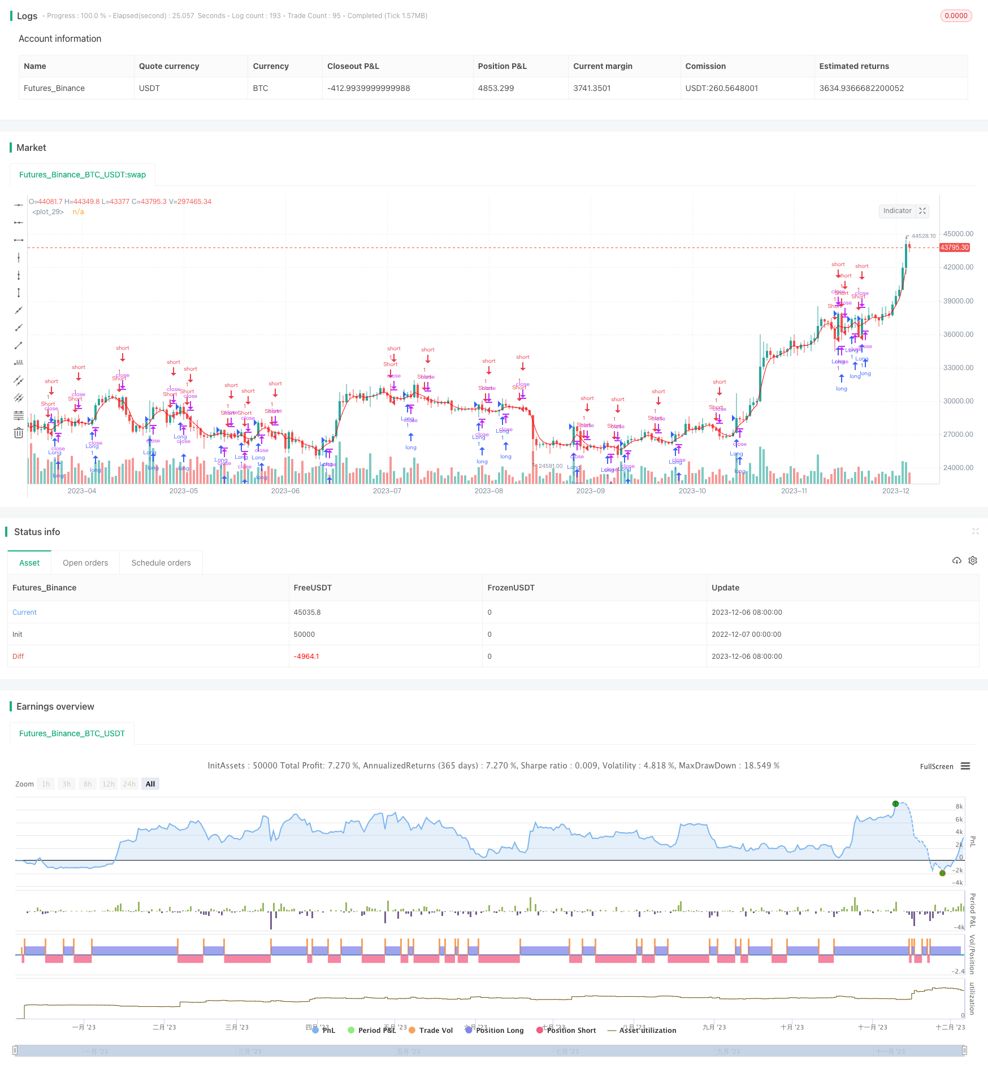Set zoom range to 1h
Image resolution: width=988 pixels, height=1073 pixels.
[x=46, y=784]
